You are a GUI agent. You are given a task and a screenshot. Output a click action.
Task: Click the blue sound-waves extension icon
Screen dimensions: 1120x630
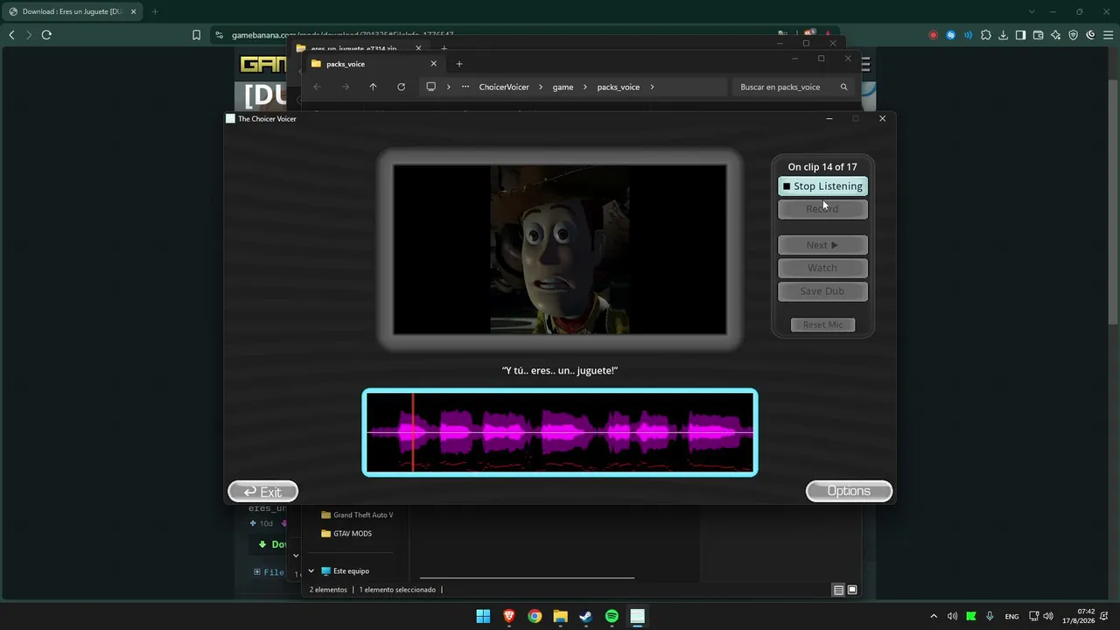[x=969, y=35]
